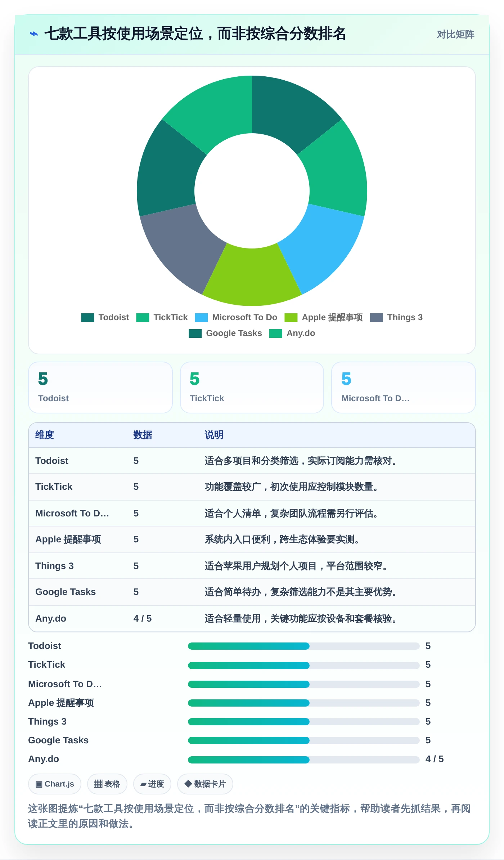
Task: Toggle the Things 3 legend item
Action: pos(396,317)
